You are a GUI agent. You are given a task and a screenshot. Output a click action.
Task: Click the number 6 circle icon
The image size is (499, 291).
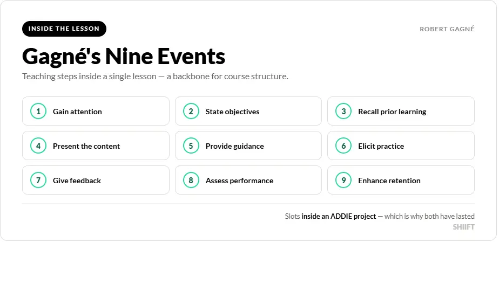click(343, 146)
